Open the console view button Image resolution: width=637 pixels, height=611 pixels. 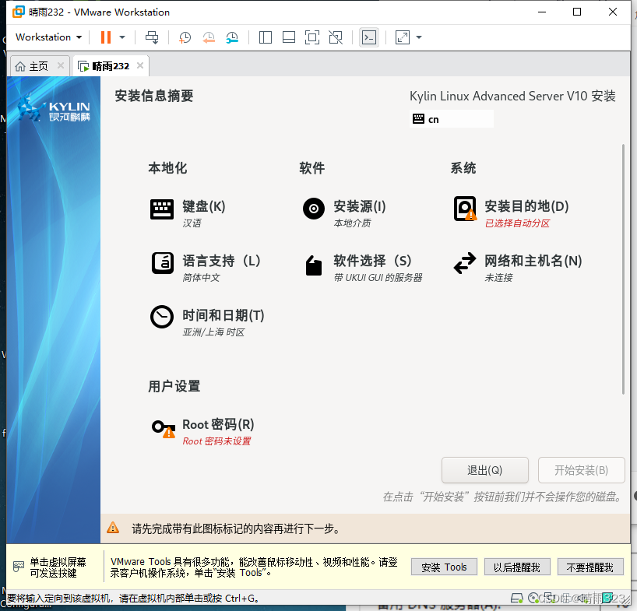369,37
